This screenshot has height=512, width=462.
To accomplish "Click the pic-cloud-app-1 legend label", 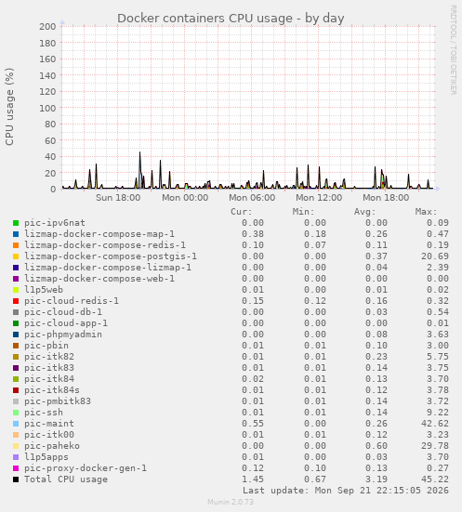I will coord(66,323).
